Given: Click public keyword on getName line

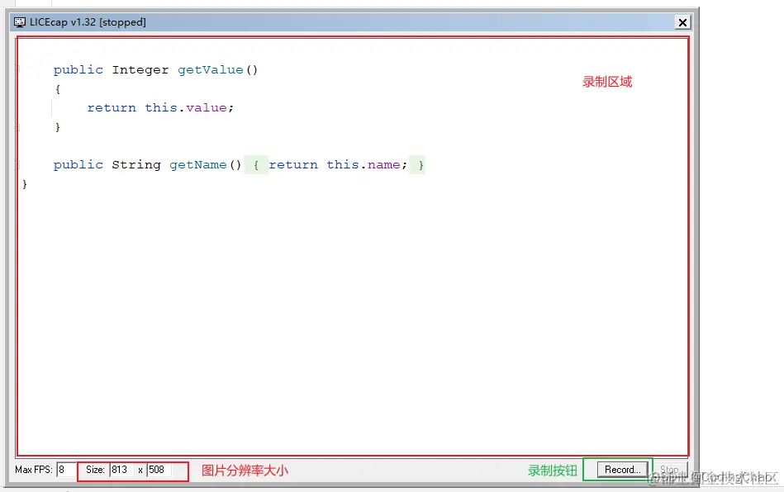Looking at the screenshot, I should pyautogui.click(x=78, y=165).
